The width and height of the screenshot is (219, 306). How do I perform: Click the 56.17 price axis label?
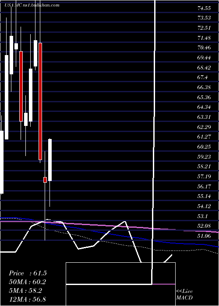204,187
